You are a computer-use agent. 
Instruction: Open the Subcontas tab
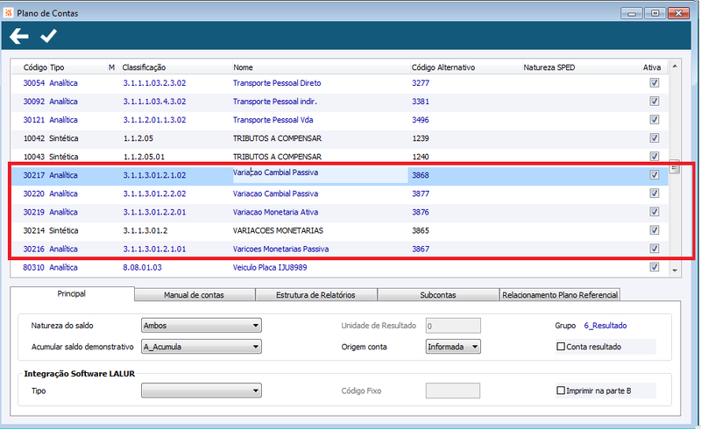pos(437,295)
